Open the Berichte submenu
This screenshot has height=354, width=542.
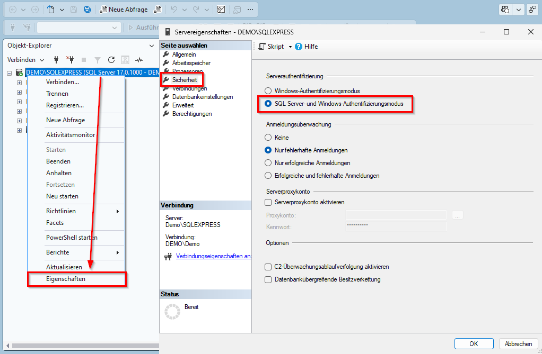click(77, 252)
